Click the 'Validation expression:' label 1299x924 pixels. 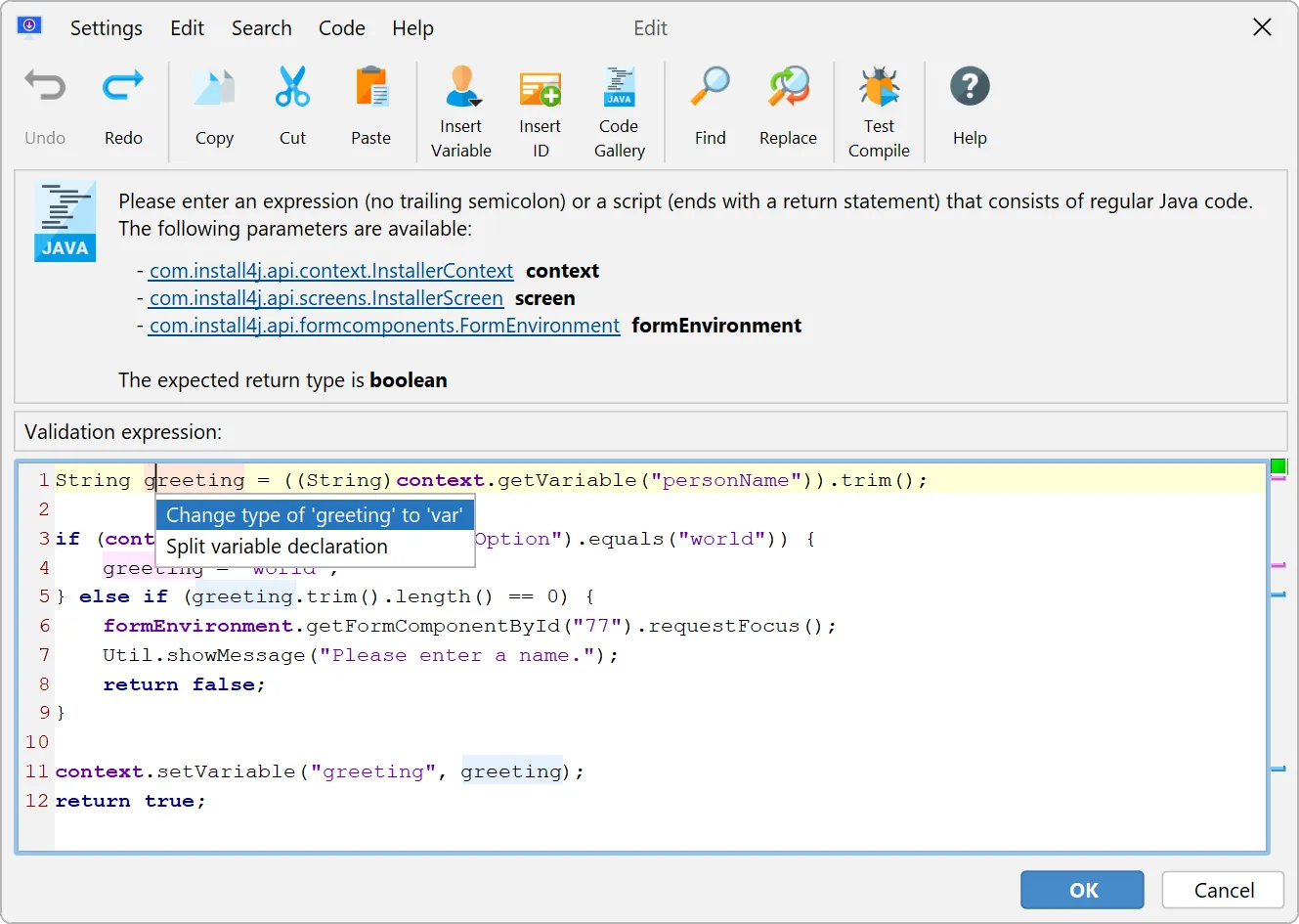point(123,432)
